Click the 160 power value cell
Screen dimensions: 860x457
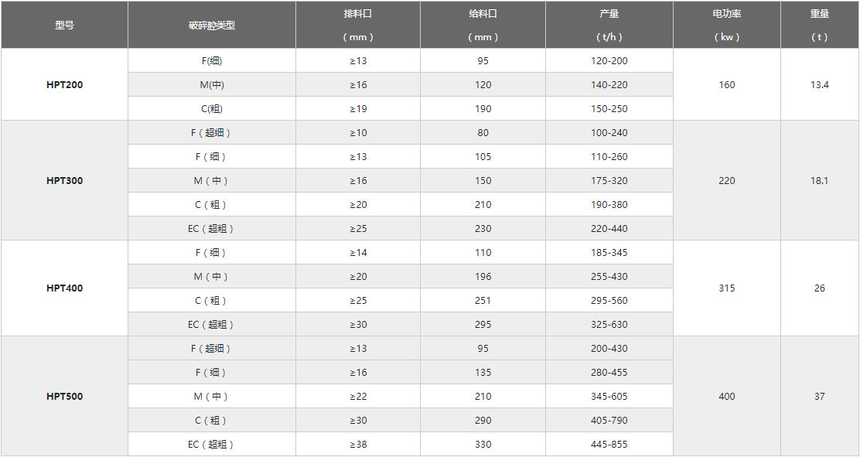pos(726,85)
